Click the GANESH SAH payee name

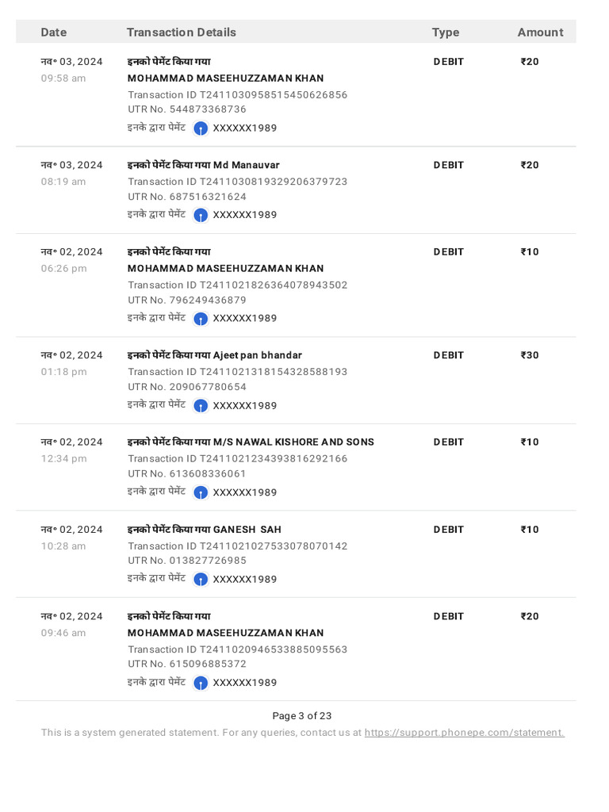click(247, 530)
